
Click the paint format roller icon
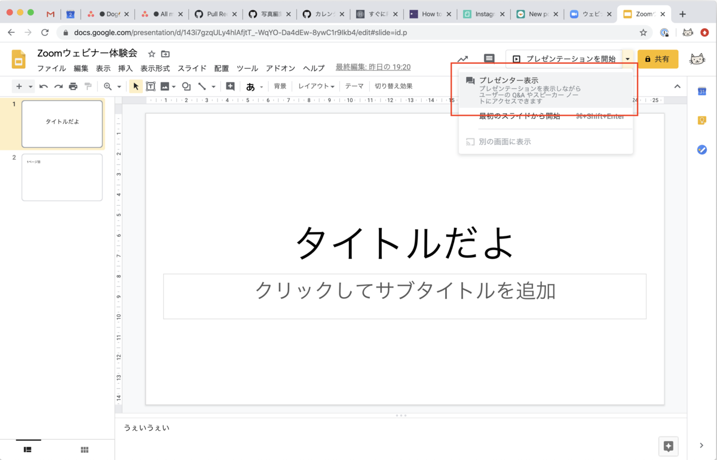coord(88,87)
